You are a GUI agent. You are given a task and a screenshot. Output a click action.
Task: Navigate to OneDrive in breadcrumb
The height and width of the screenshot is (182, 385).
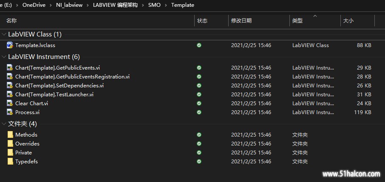point(34,5)
